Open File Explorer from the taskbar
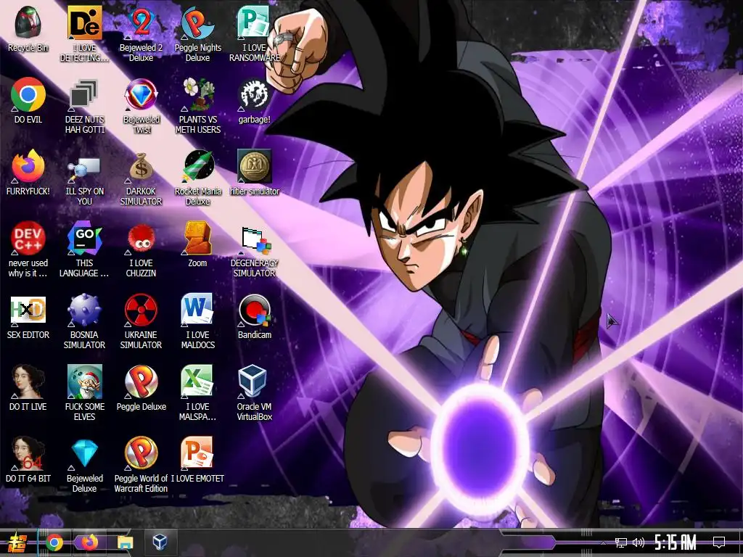This screenshot has width=743, height=557. (x=125, y=542)
